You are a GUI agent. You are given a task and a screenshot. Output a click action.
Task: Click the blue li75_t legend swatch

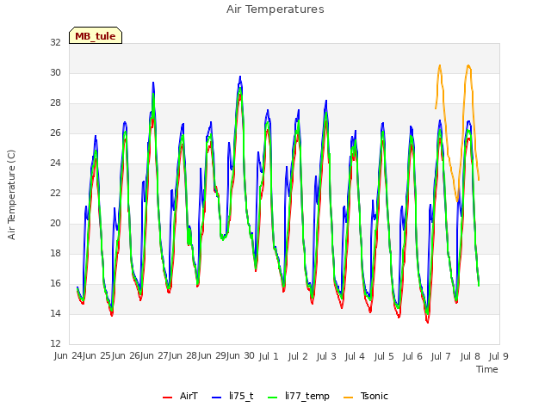tap(216, 398)
